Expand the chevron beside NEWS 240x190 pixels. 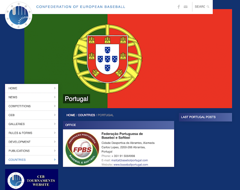point(55,97)
